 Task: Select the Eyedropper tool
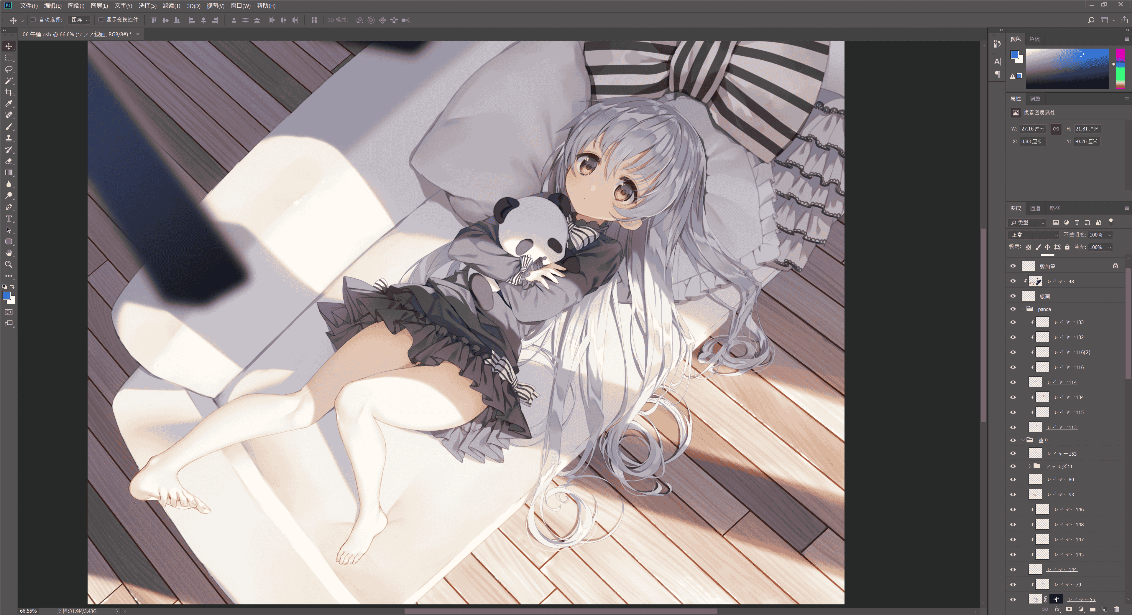click(x=9, y=104)
